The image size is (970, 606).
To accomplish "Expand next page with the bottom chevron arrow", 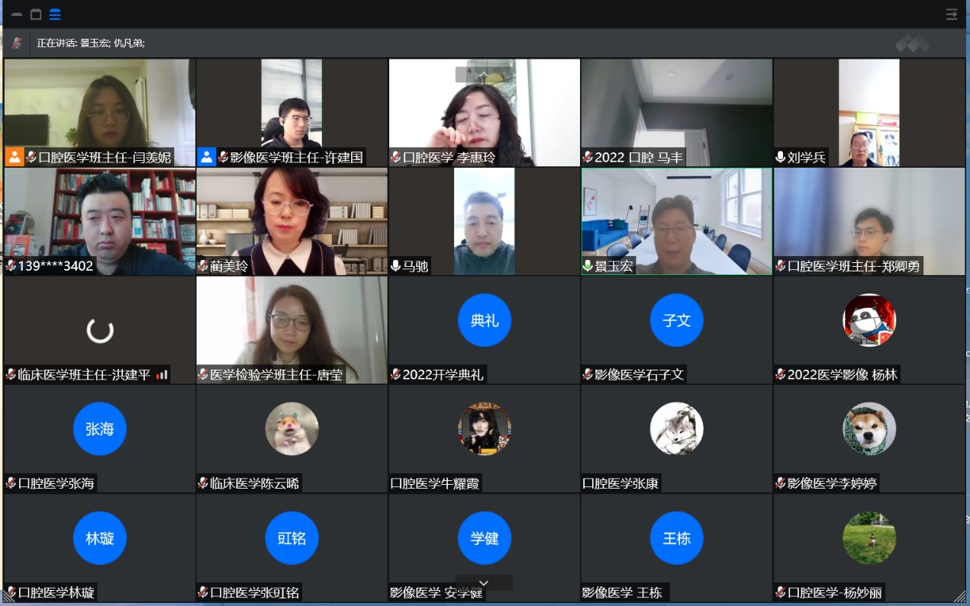I will pyautogui.click(x=484, y=582).
